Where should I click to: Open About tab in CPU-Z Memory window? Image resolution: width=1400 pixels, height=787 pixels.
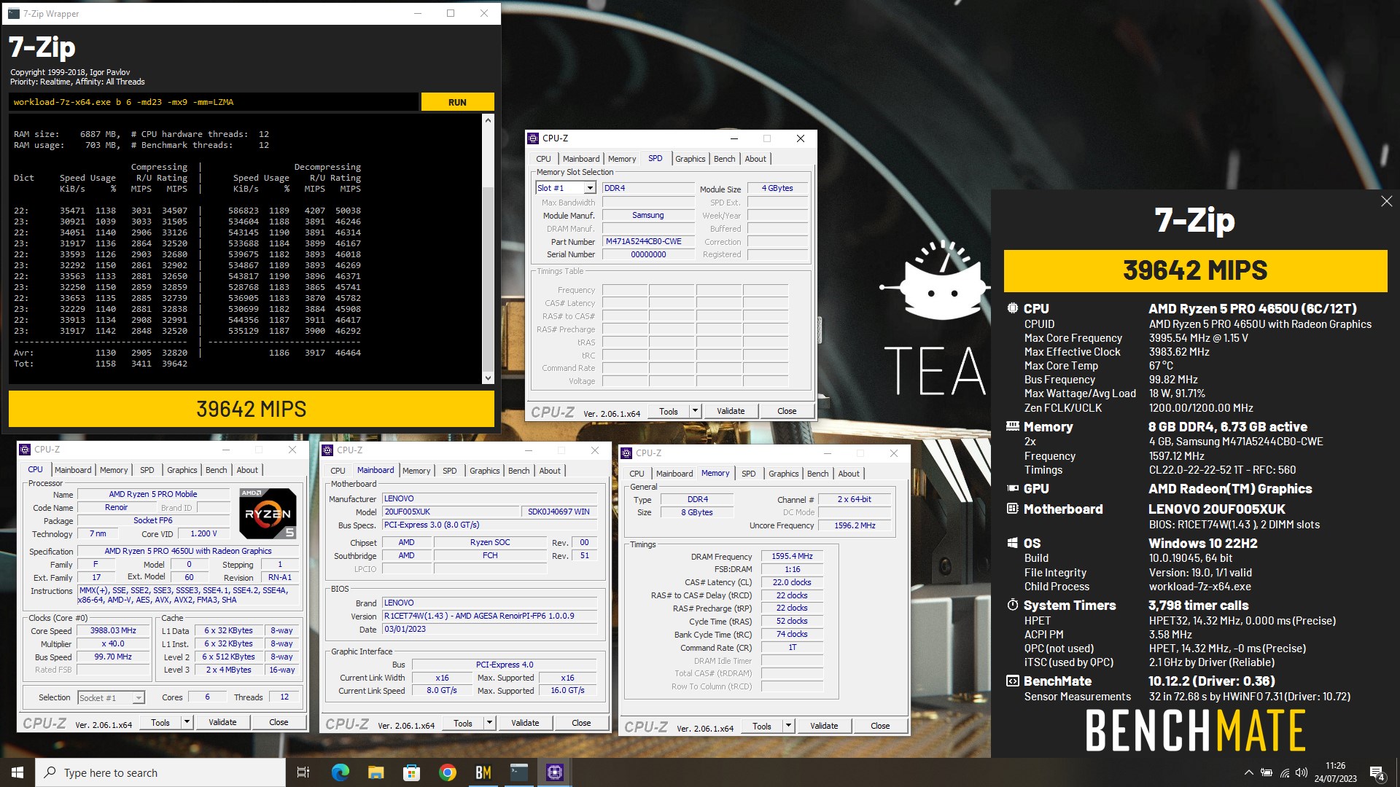tap(848, 474)
